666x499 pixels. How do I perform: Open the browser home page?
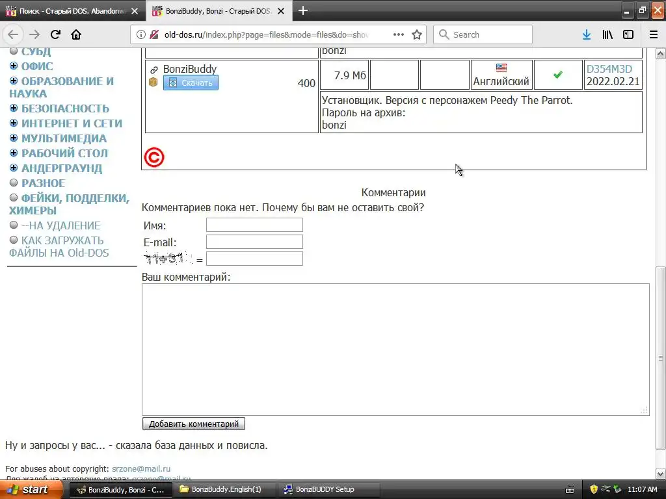coord(76,34)
